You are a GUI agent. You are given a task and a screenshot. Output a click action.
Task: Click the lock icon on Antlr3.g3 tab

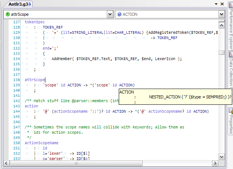coord(30,4)
